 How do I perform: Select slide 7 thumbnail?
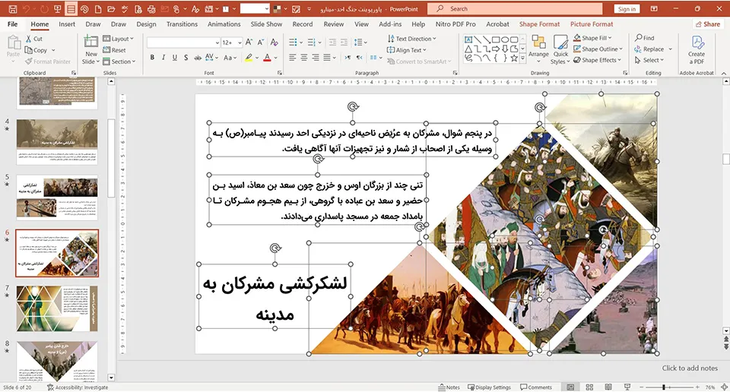tap(57, 308)
